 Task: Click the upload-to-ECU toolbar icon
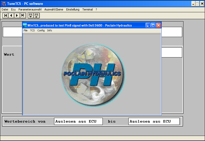click(x=36, y=16)
